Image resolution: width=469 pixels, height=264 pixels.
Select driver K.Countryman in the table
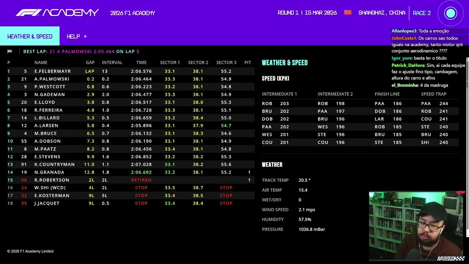pyautogui.click(x=54, y=164)
